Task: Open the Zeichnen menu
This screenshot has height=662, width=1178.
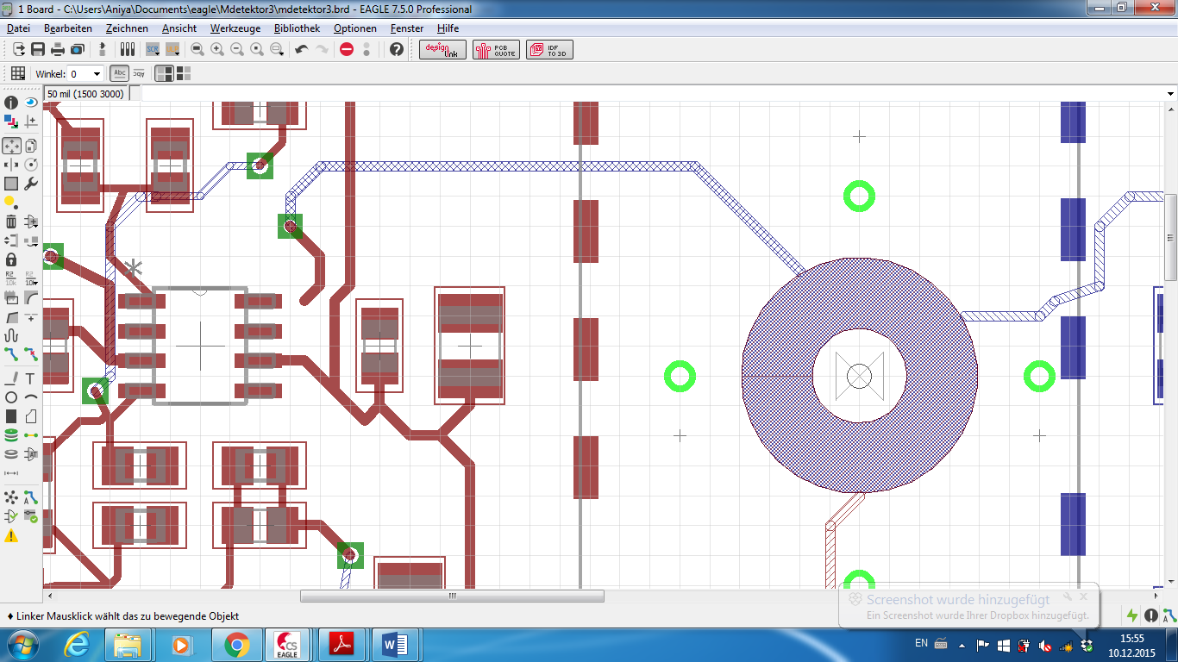Action: pos(127,28)
